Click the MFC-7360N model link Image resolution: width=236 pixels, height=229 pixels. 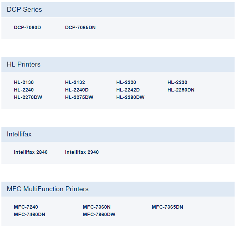pos(97,207)
